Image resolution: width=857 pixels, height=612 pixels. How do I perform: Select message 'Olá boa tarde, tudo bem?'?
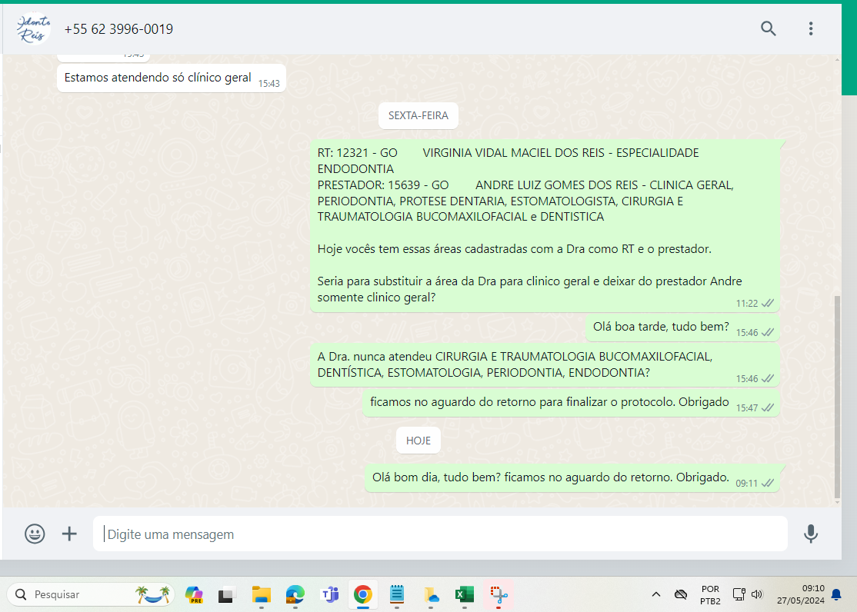pos(682,328)
